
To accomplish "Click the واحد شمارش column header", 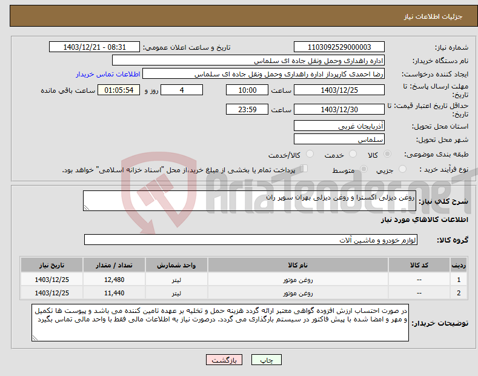I will (x=176, y=265).
